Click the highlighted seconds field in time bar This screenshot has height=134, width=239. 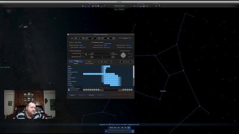pyautogui.click(x=129, y=128)
